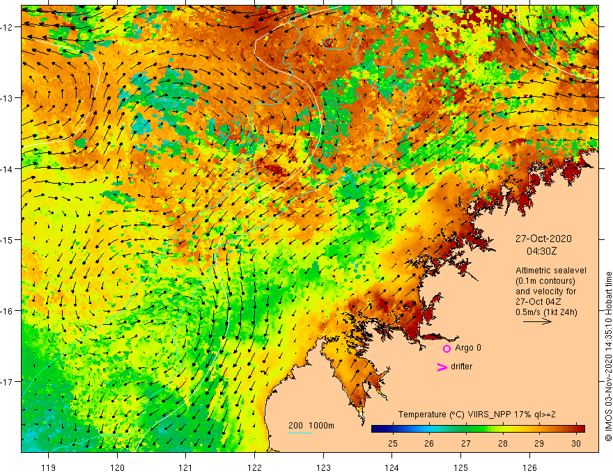
Task: Click the '27-Oct 04Z' caption line
Action: click(x=538, y=302)
